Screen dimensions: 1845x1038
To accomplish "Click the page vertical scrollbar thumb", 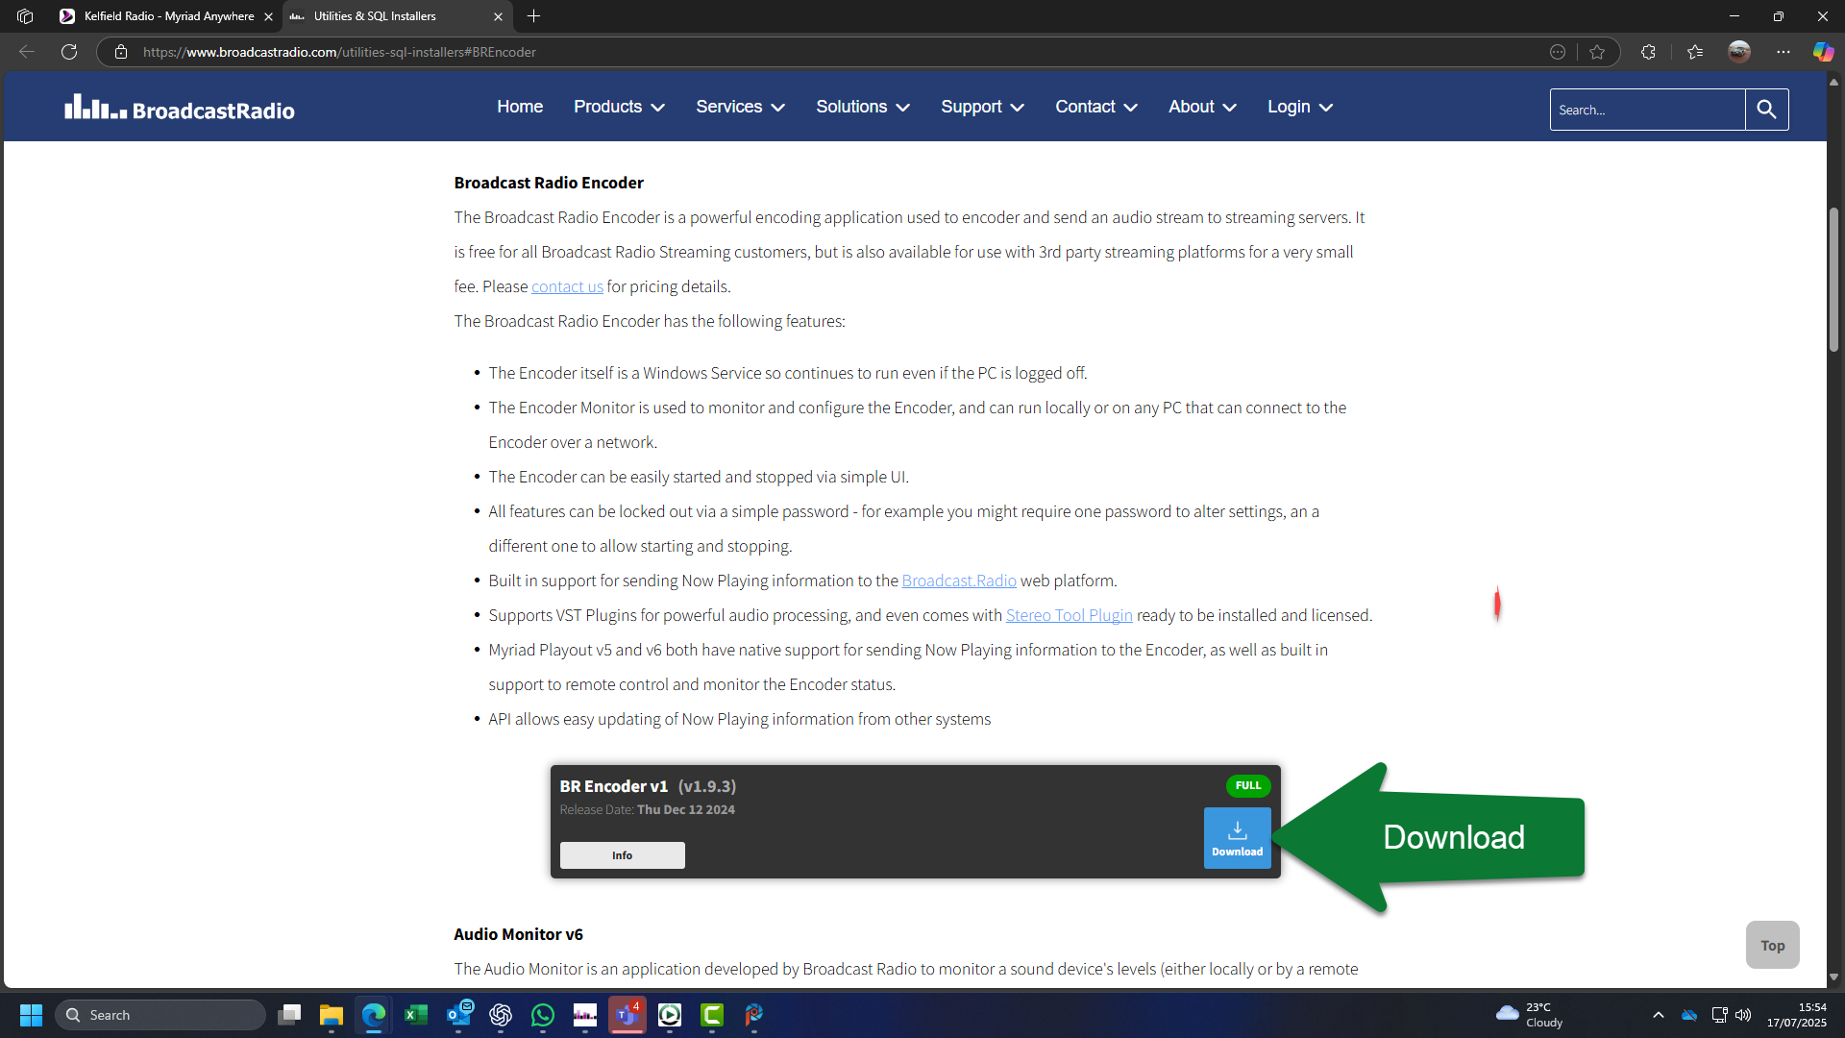I will 1833,279.
